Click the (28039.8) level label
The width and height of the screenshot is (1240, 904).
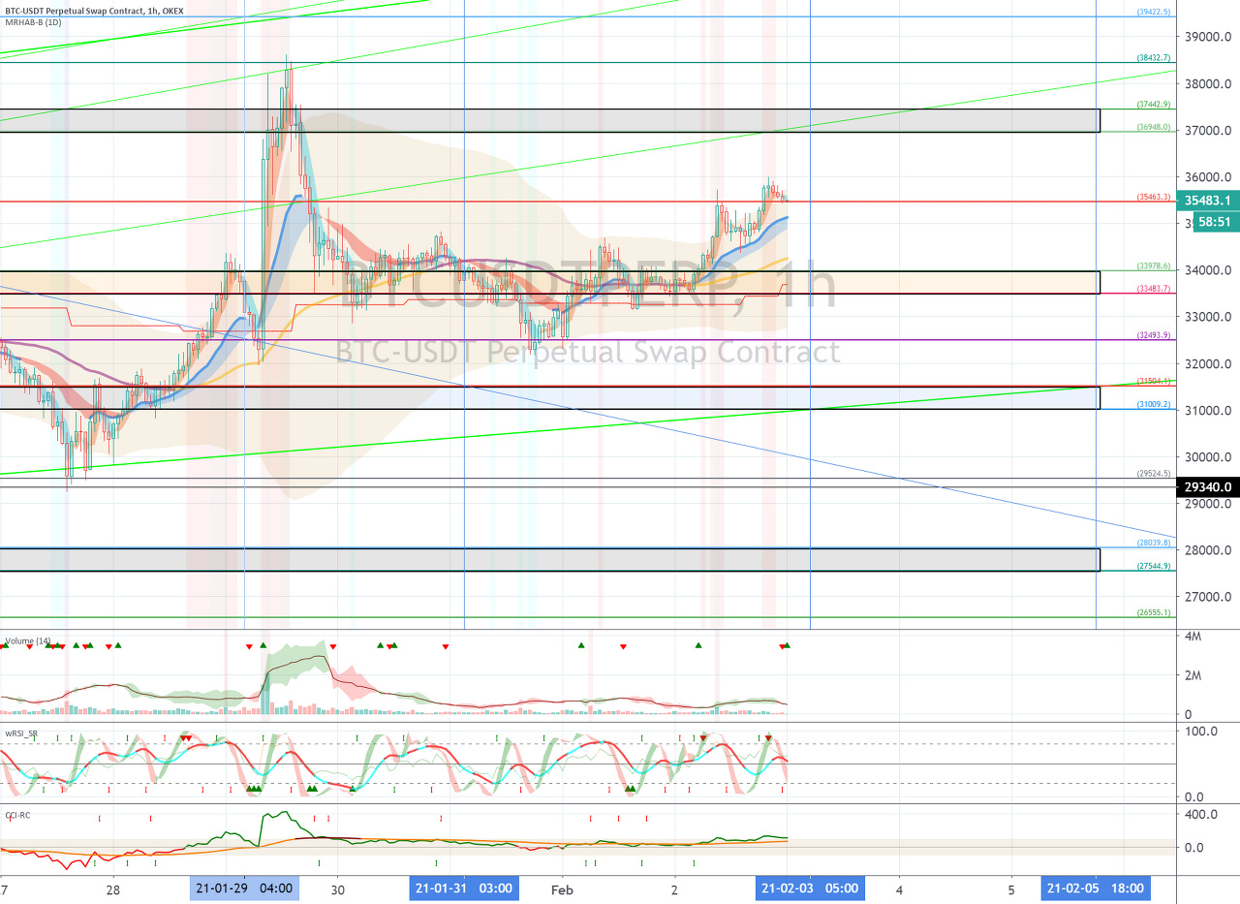pos(1153,544)
